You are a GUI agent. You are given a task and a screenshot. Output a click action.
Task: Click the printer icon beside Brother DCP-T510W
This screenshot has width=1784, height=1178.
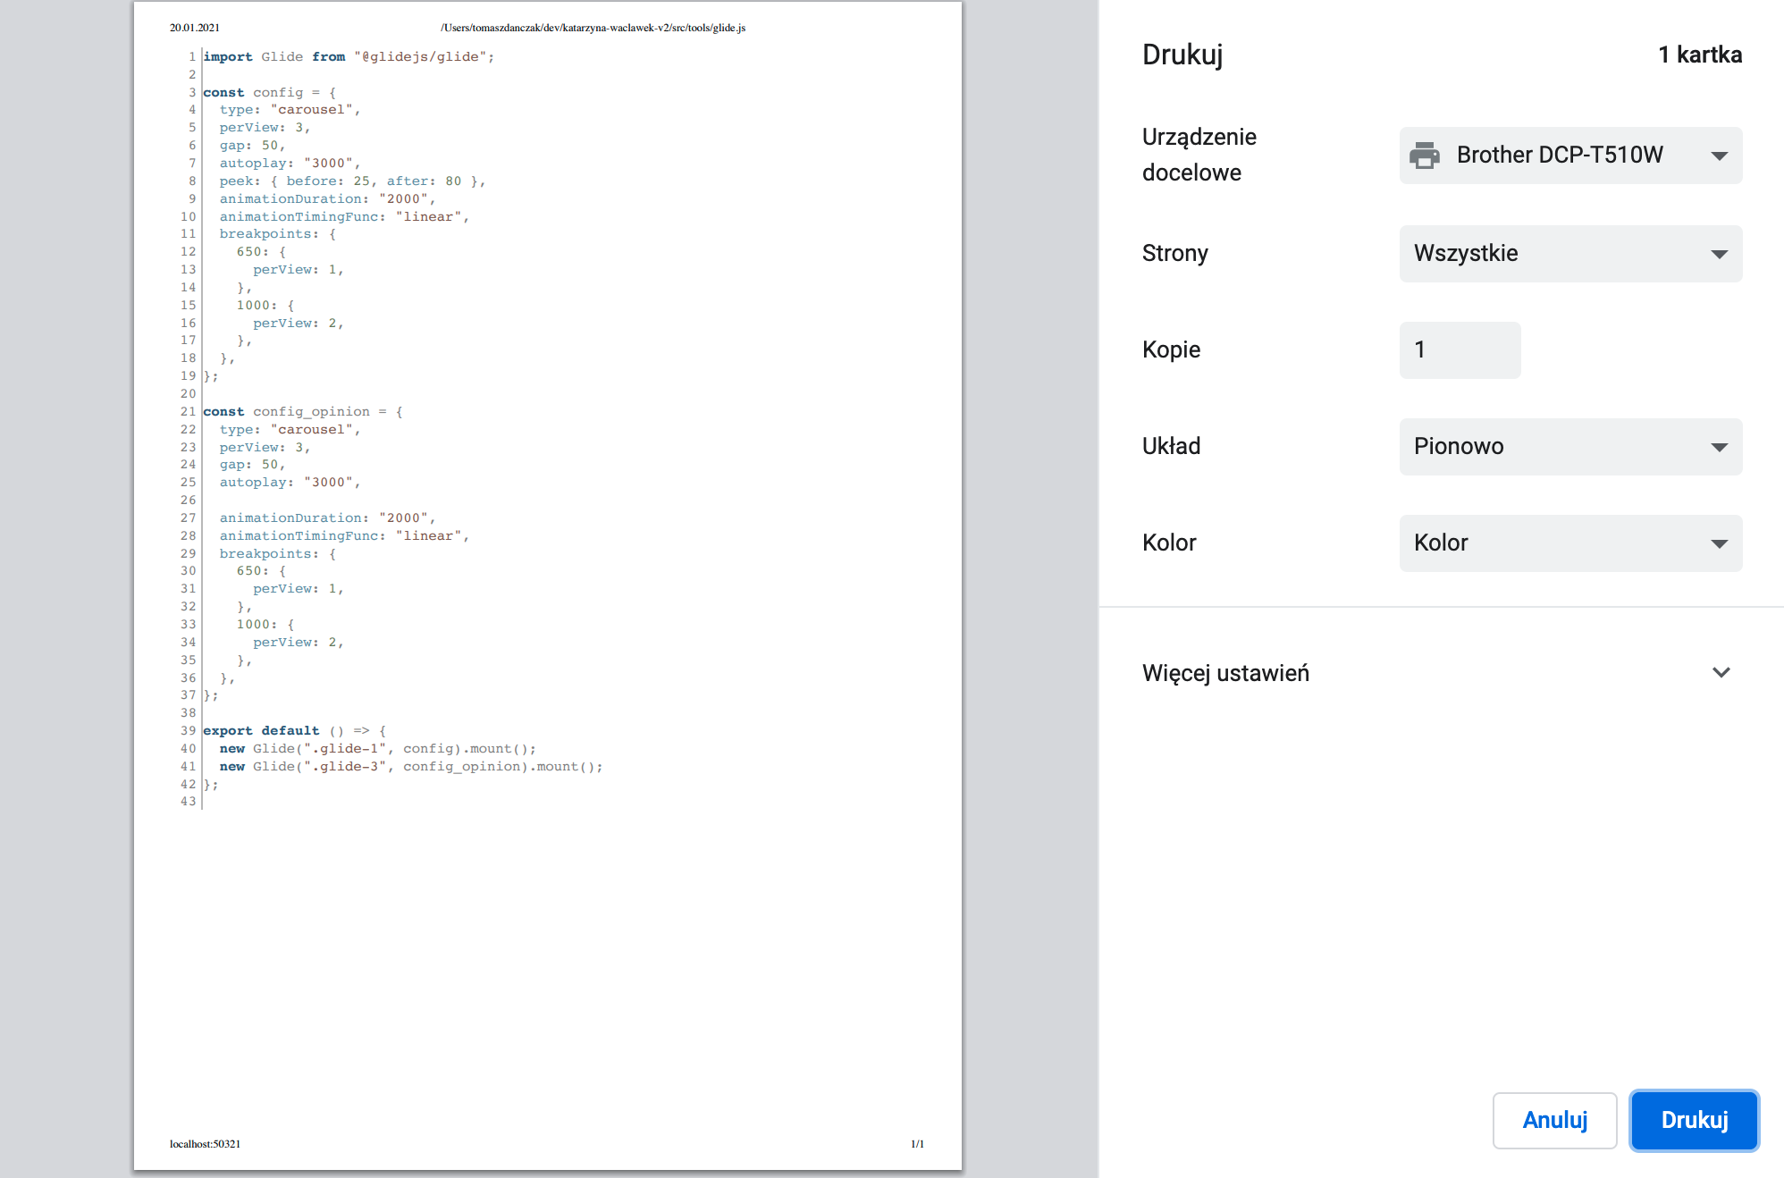tap(1425, 156)
